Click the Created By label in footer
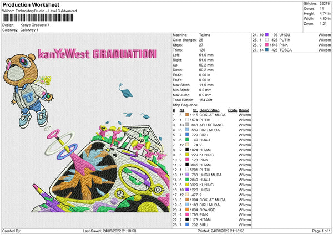Viewport: 333px width, 235px height. (12, 231)
